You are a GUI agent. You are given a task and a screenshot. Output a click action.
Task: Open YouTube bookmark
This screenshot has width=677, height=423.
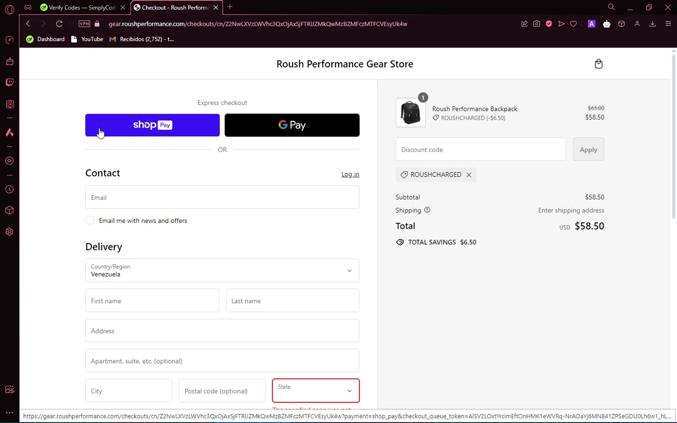pos(87,39)
